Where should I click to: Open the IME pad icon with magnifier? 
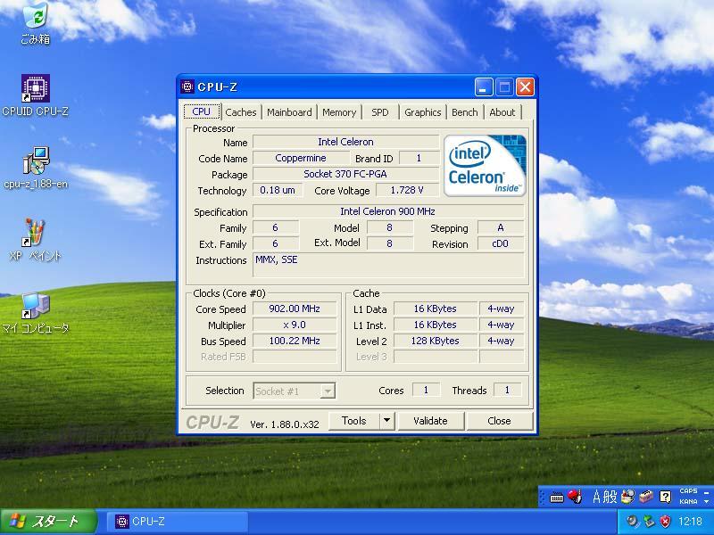pos(628,497)
